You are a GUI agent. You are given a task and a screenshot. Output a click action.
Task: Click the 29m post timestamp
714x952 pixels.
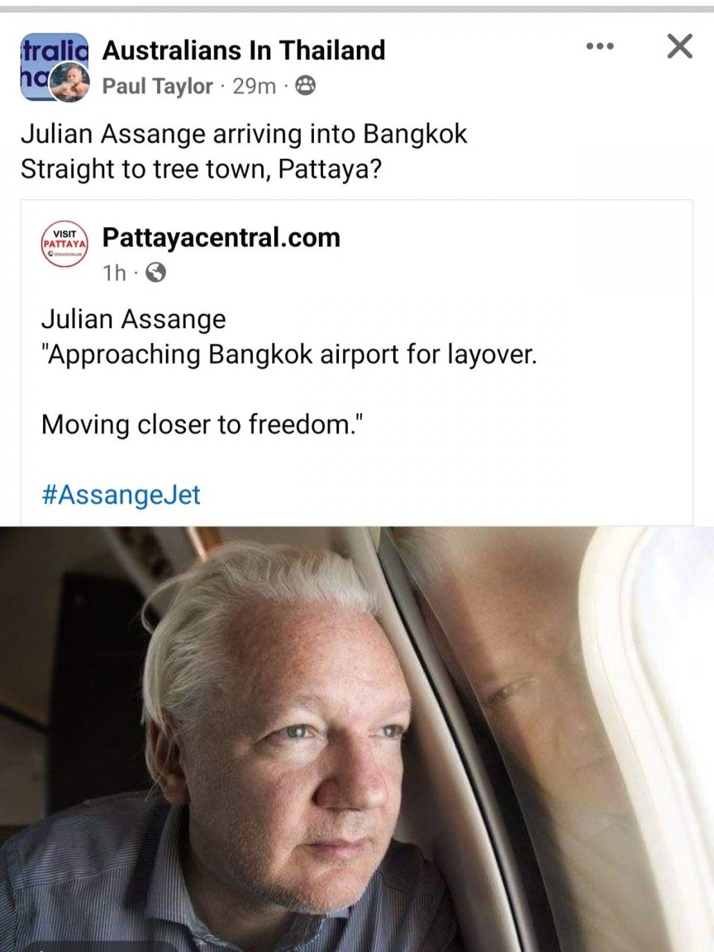[254, 87]
